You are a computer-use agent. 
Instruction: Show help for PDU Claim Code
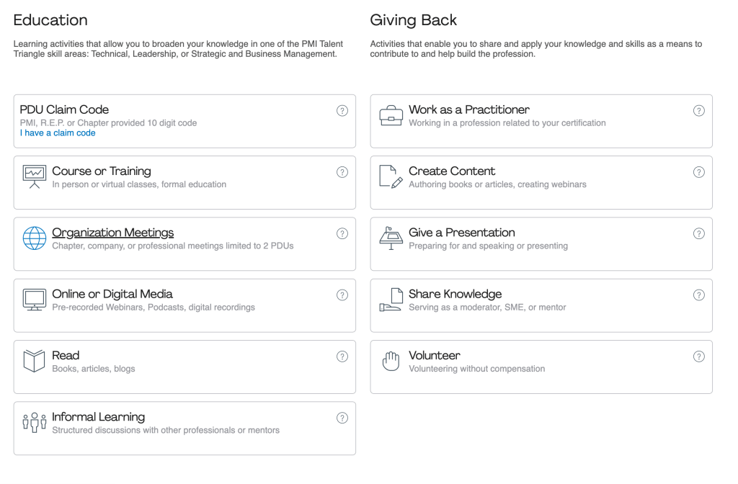(x=342, y=111)
